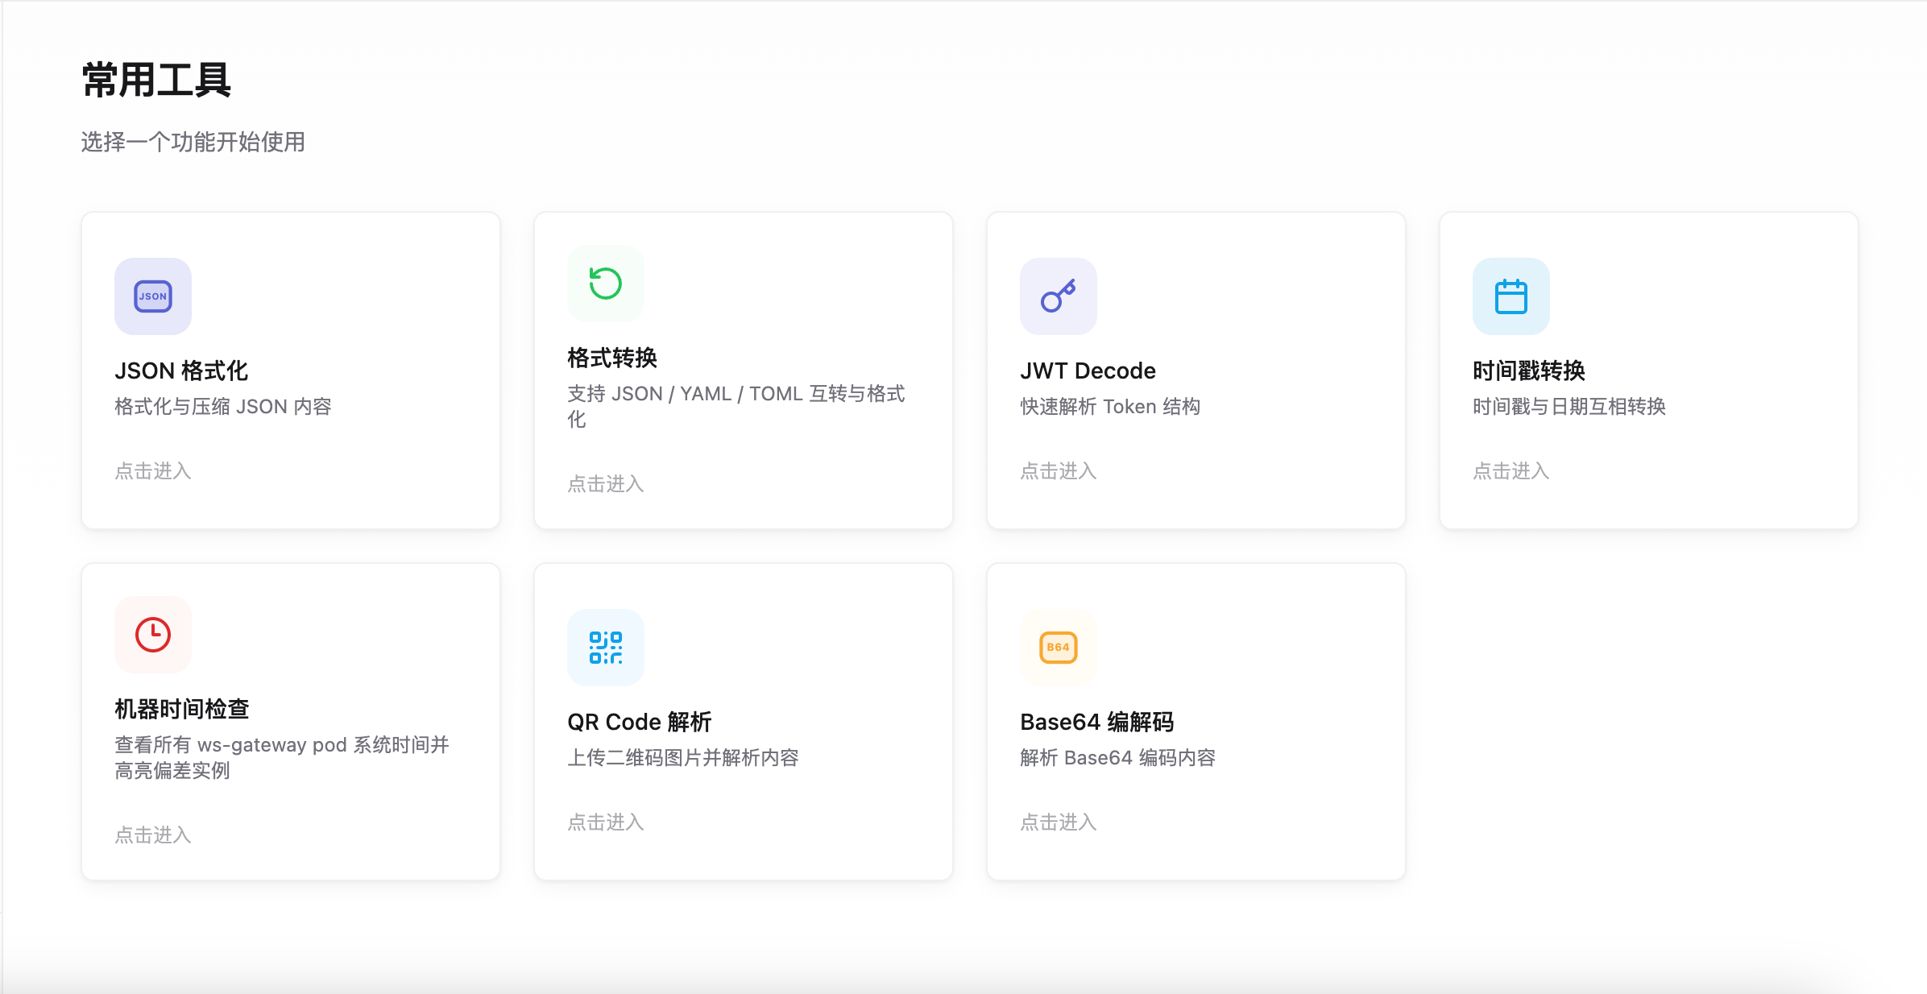Click 点击进入 under 时间戳转换
This screenshot has width=1927, height=994.
[1511, 471]
